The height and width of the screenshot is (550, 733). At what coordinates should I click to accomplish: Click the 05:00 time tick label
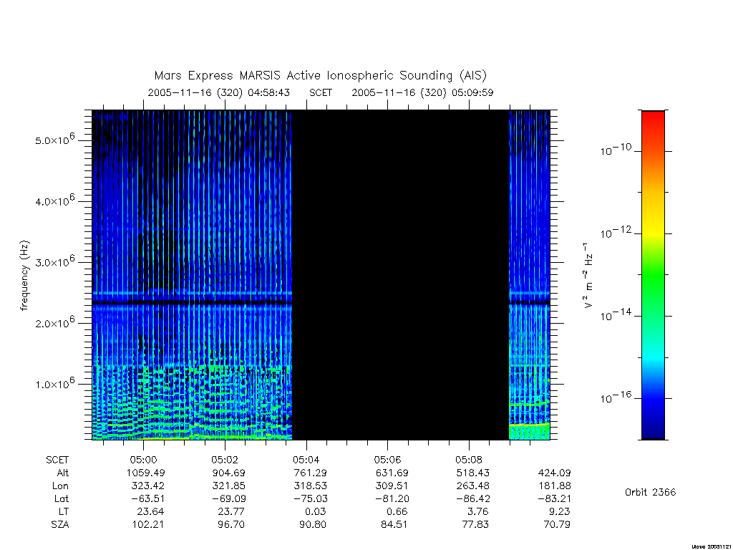[x=143, y=460]
